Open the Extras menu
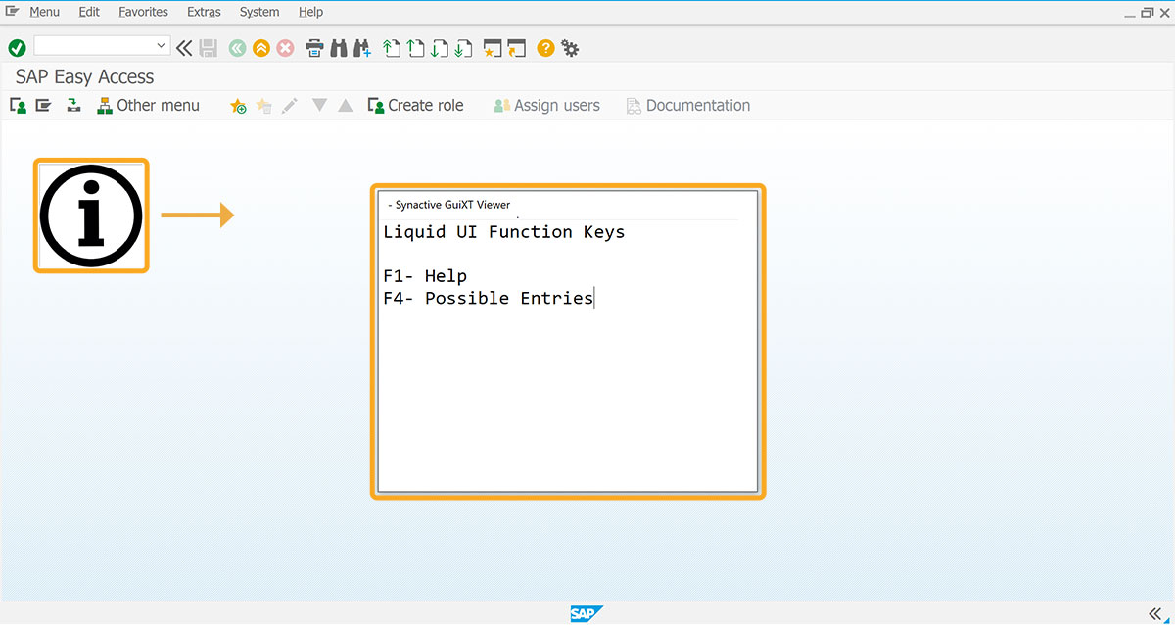This screenshot has width=1175, height=625. point(204,12)
